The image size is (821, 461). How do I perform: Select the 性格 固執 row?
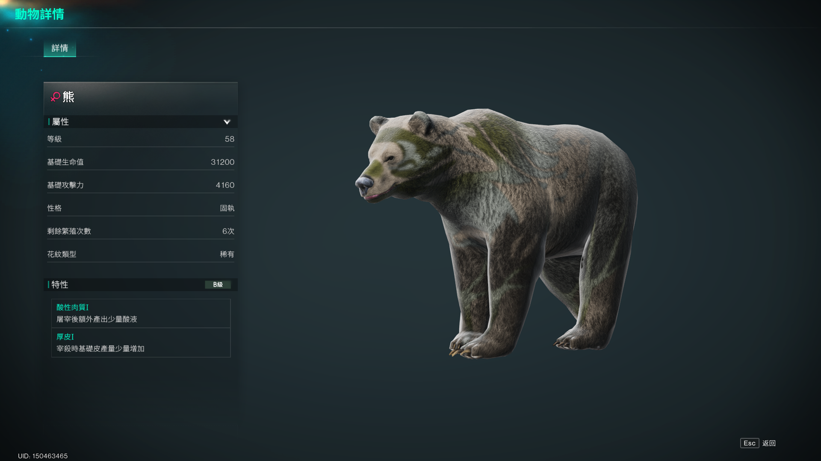click(x=141, y=208)
